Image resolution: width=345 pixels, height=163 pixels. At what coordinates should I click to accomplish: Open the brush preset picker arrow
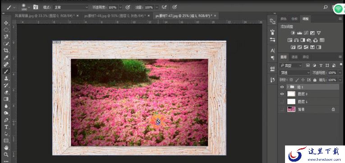point(29,7)
